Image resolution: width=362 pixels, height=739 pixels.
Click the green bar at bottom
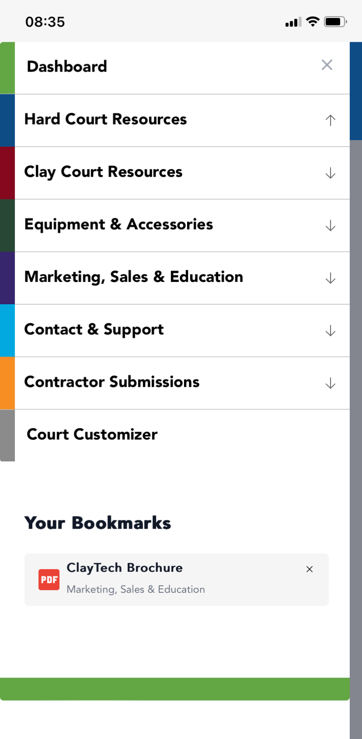click(174, 689)
